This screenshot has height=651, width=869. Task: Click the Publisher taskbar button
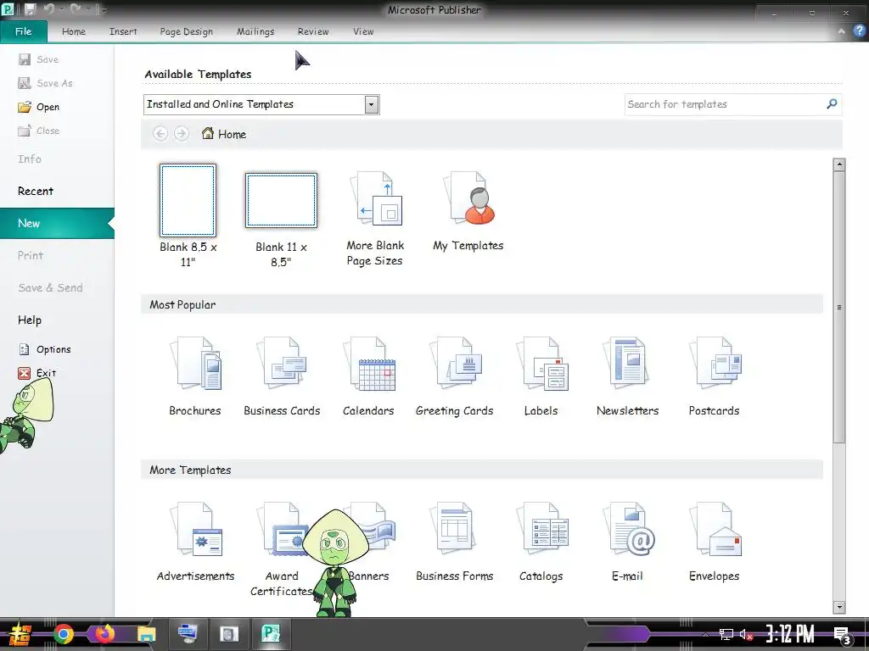271,634
